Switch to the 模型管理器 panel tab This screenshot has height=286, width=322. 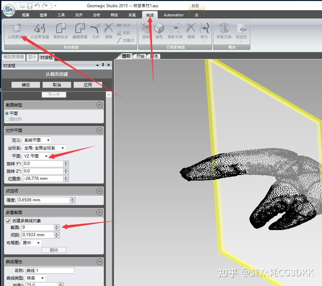coord(14,57)
